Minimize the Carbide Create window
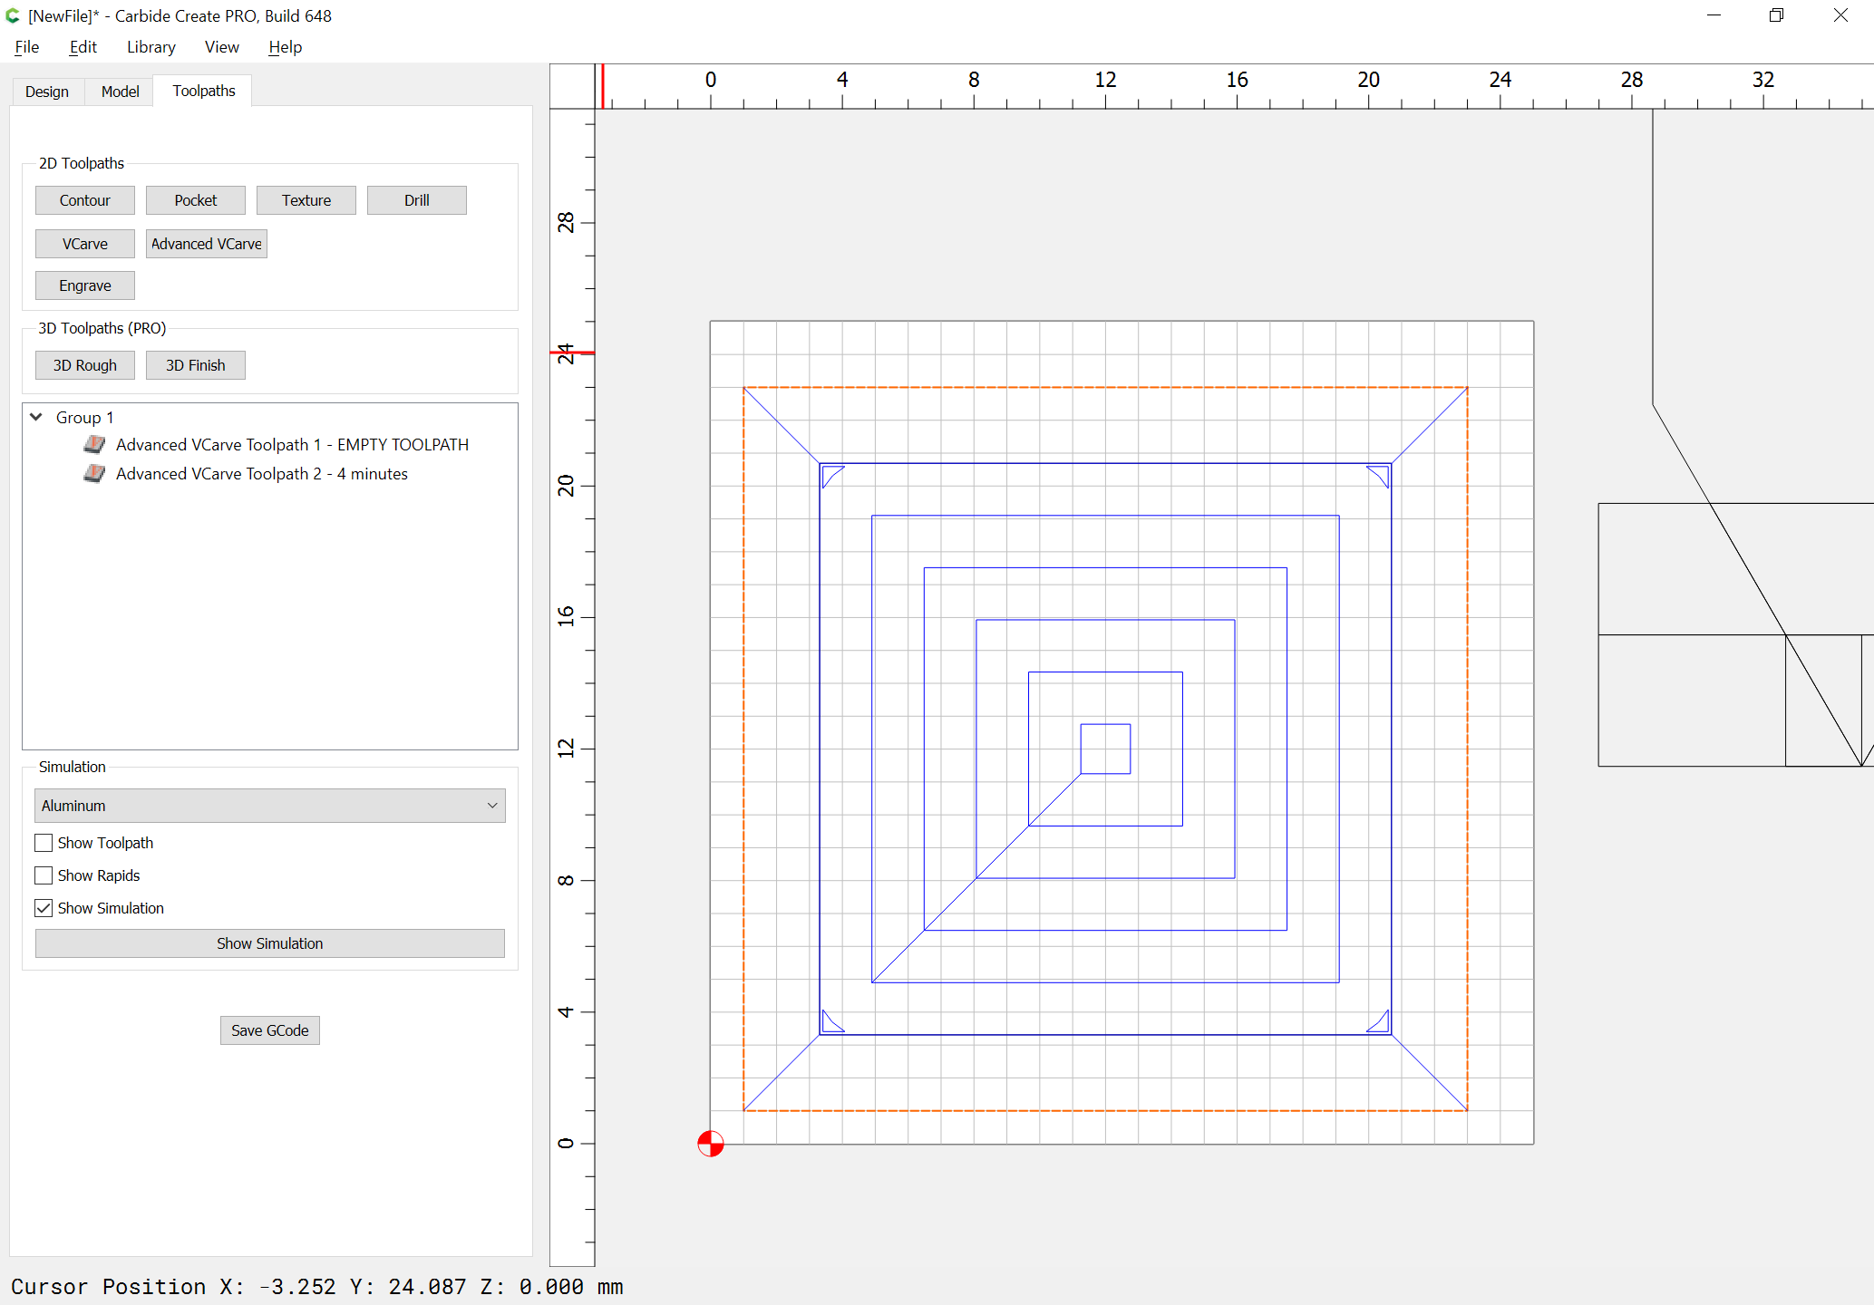Image resolution: width=1874 pixels, height=1305 pixels. click(1714, 15)
